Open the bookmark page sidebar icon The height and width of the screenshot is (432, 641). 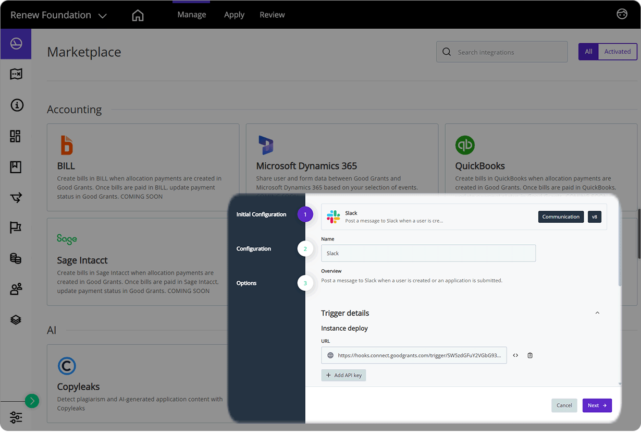pos(16,167)
